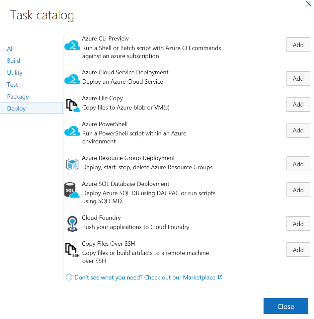
Task: Click the Azure SQL Database Deployment icon
Action: pos(72,190)
